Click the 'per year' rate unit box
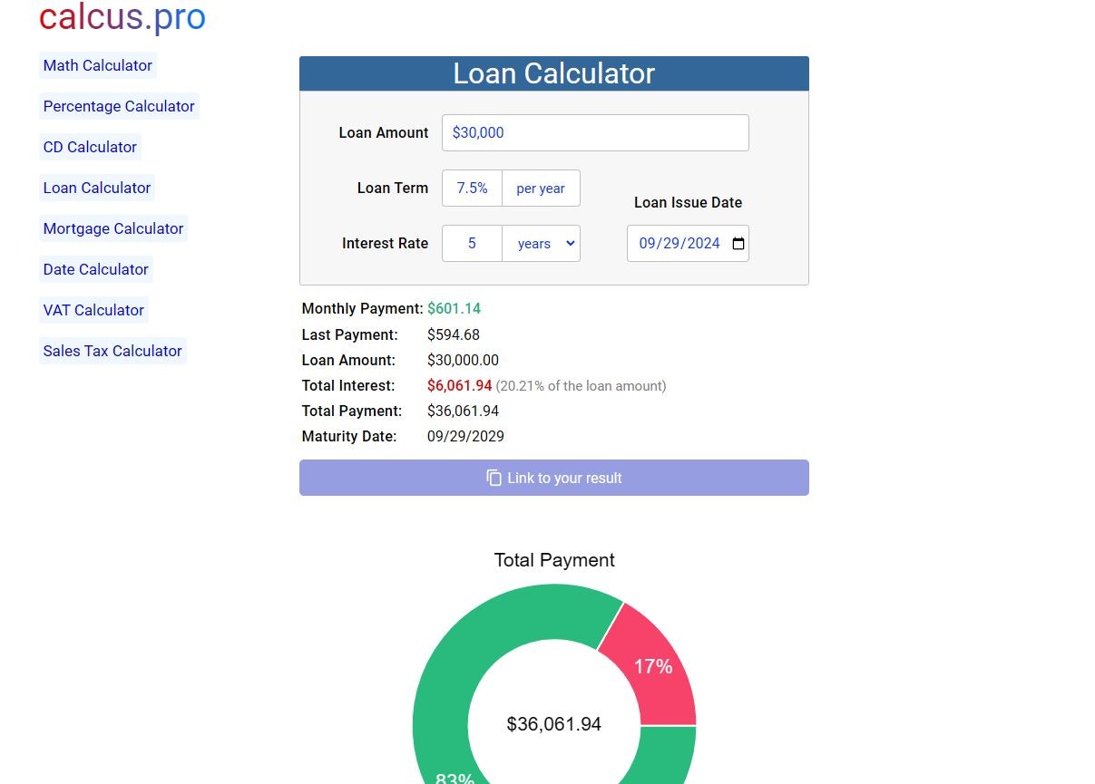This screenshot has width=1095, height=784. (541, 189)
